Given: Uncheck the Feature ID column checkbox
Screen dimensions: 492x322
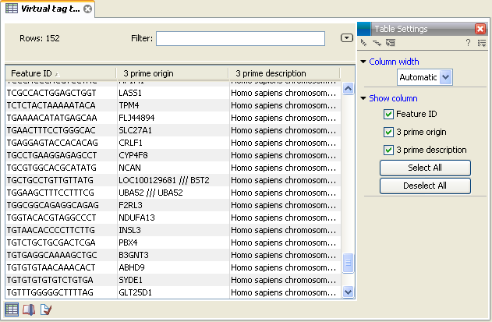Looking at the screenshot, I should point(388,114).
